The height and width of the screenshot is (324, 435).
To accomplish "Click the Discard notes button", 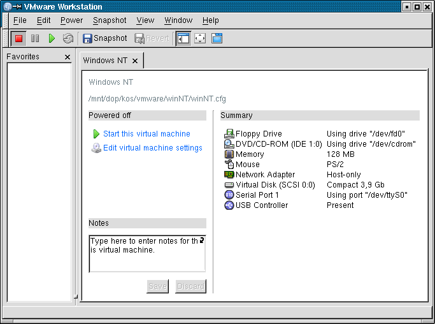I will click(x=190, y=286).
